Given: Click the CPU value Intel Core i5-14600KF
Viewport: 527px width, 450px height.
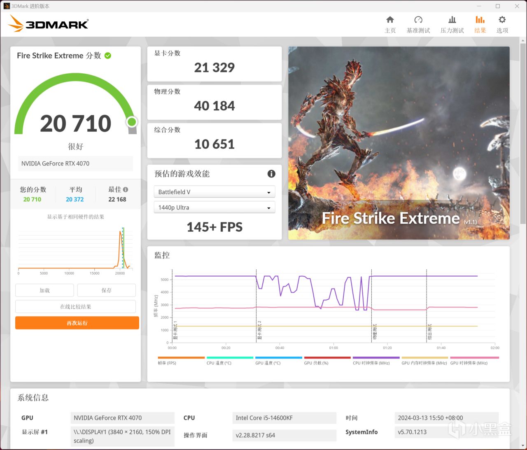Looking at the screenshot, I should click(x=284, y=418).
